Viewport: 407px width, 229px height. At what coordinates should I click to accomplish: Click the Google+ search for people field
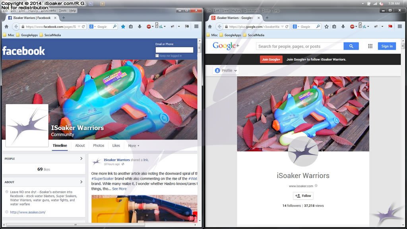point(300,46)
